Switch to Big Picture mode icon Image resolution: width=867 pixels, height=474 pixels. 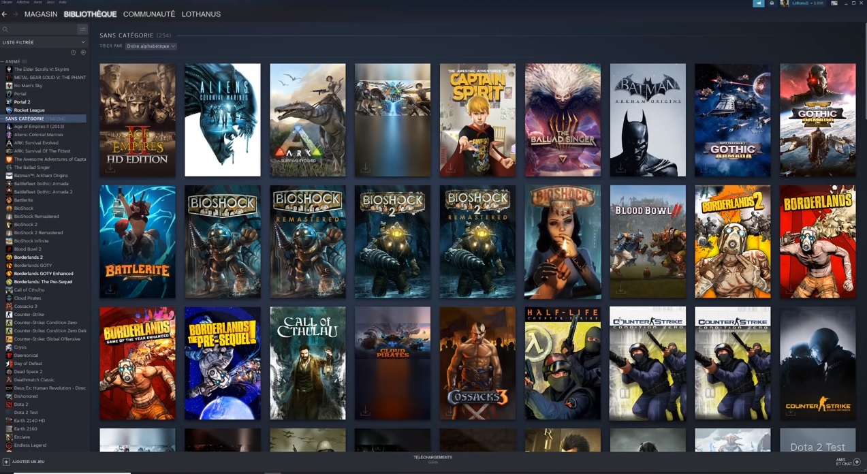pos(834,3)
